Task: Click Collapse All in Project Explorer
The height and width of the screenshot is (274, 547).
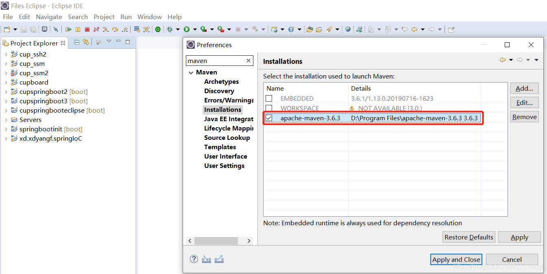Action: [x=77, y=42]
